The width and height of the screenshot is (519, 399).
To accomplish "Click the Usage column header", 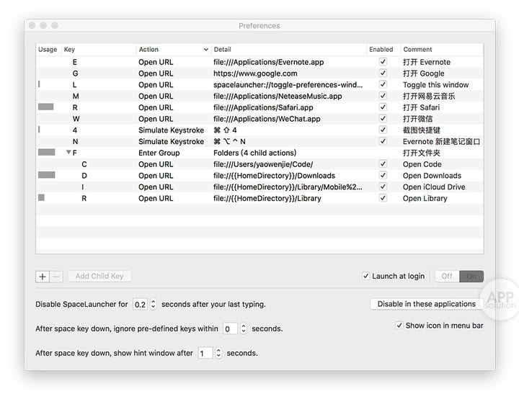I will (48, 50).
